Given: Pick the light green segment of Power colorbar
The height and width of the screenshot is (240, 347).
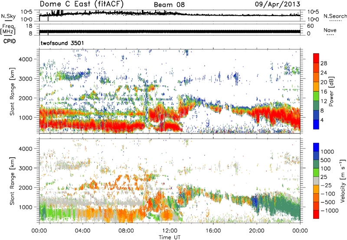Looking at the screenshot, I should click(316, 96).
